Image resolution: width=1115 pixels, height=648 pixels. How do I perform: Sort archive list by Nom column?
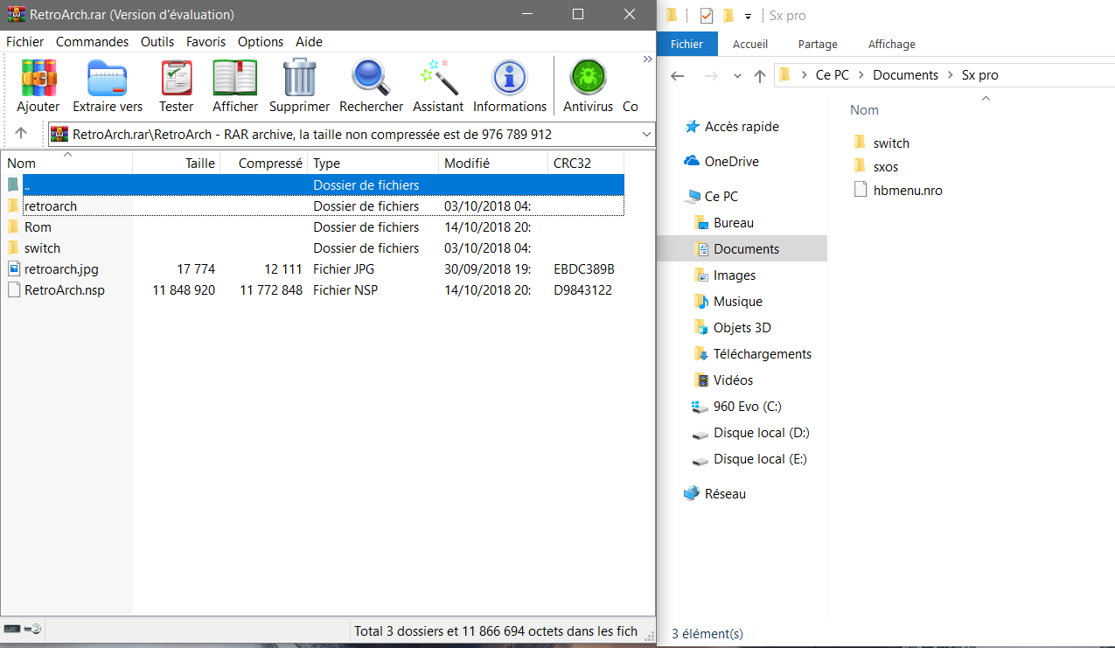click(66, 164)
